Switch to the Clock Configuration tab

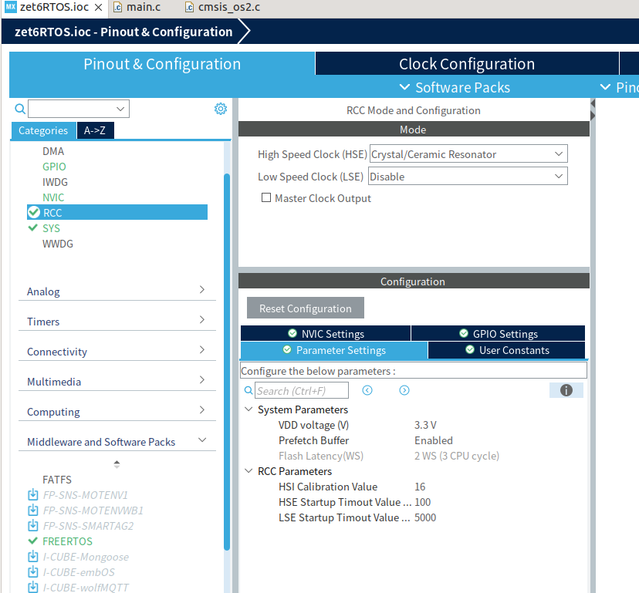(x=467, y=63)
